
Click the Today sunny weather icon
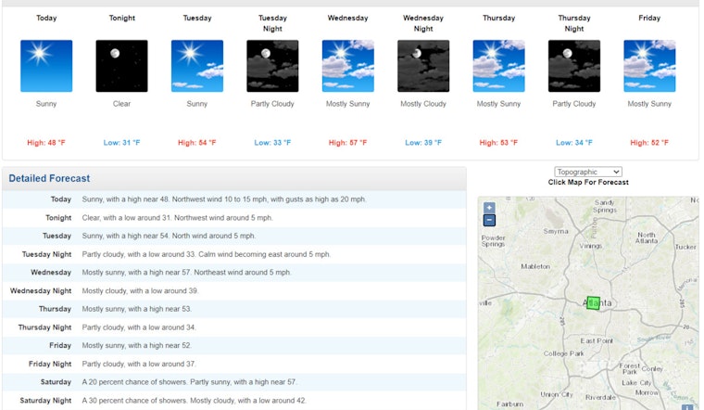pyautogui.click(x=46, y=66)
